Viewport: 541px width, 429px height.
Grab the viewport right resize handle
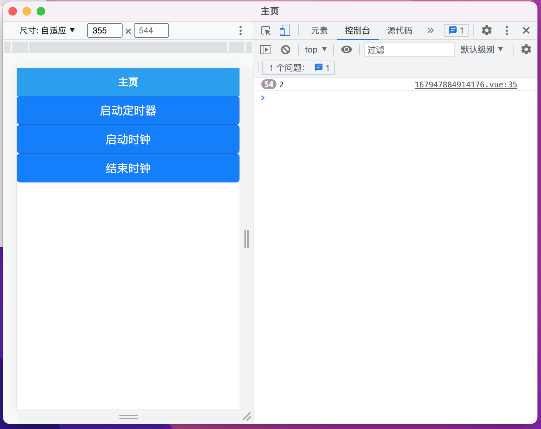click(247, 239)
